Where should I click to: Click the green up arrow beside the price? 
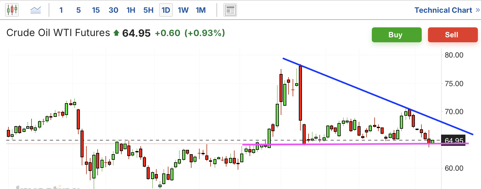(116, 33)
